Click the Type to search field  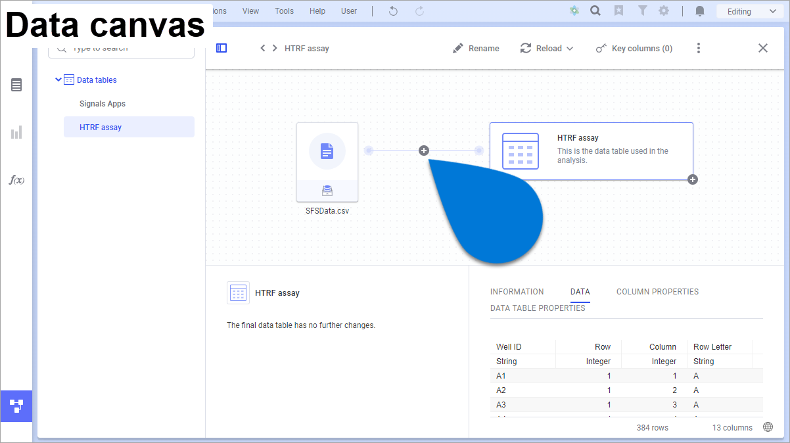[x=122, y=49]
